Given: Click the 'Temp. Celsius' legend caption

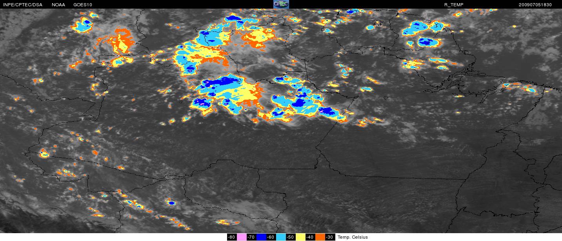Looking at the screenshot, I should [x=353, y=237].
